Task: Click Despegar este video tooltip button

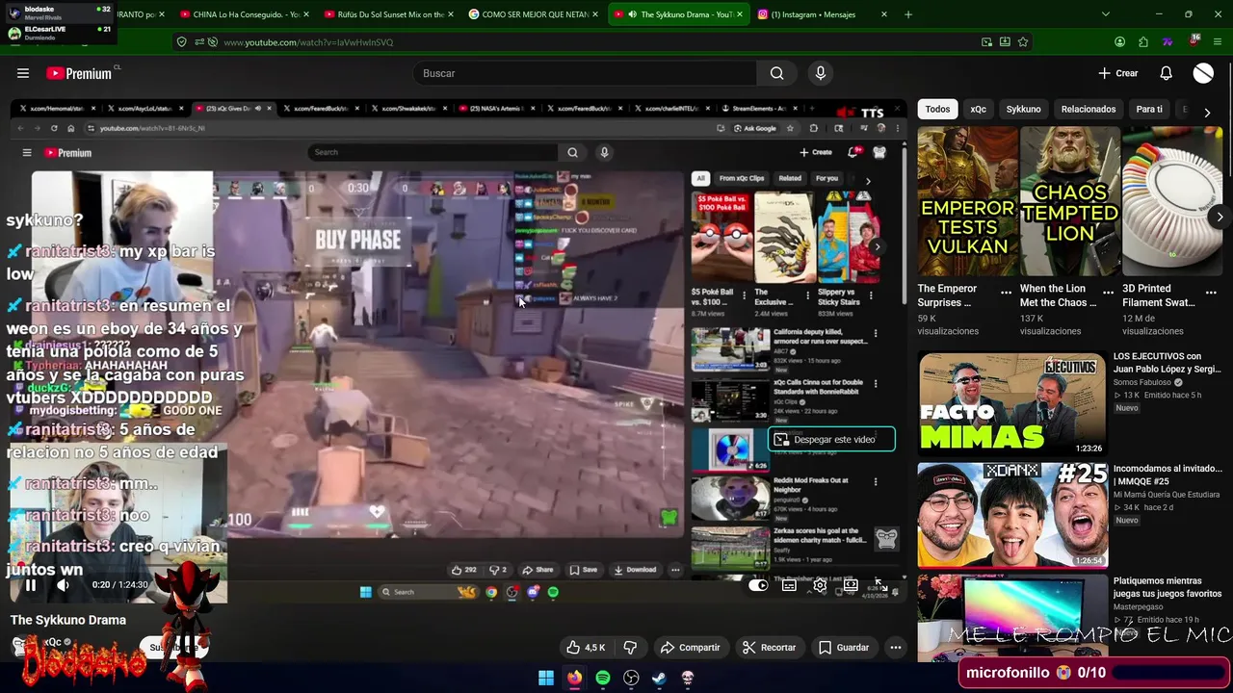Action: coord(831,440)
